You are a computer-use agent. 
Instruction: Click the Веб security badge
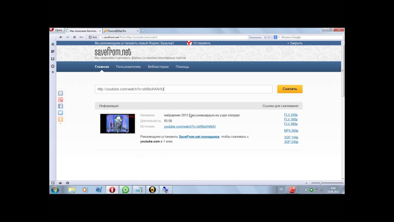tap(93, 37)
